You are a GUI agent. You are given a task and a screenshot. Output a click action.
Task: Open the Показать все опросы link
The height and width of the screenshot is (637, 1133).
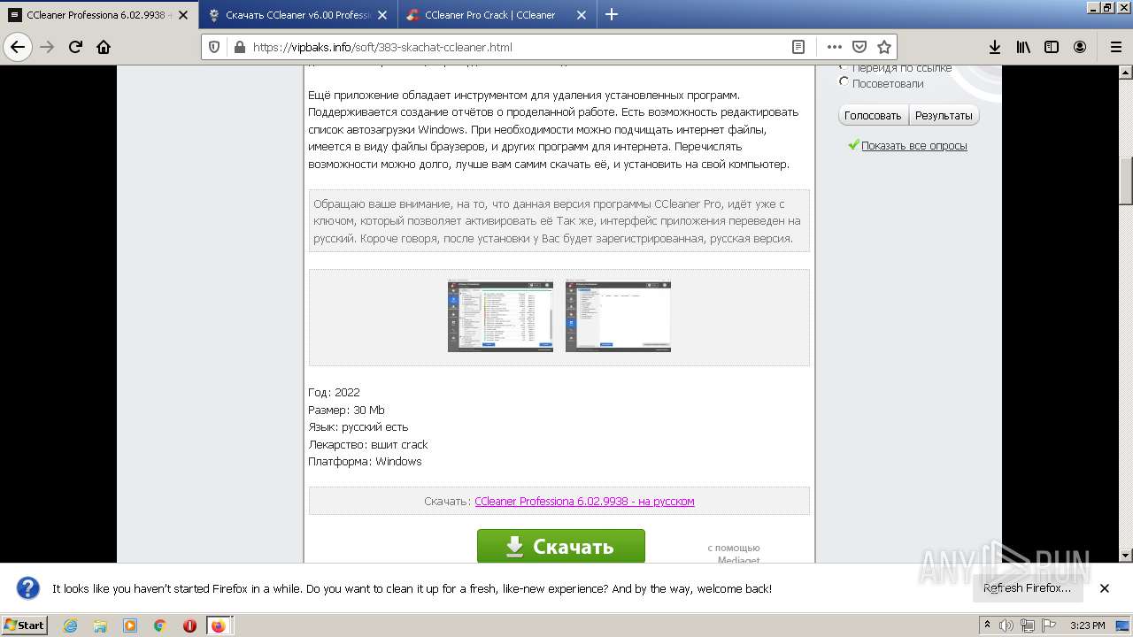914,146
